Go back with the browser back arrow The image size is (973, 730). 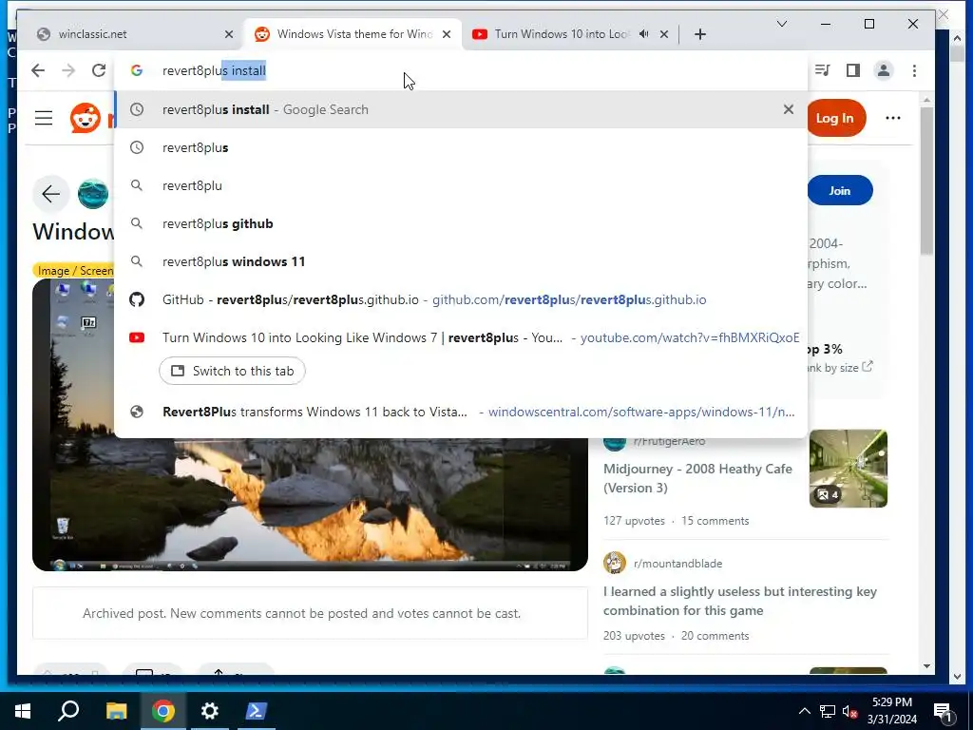click(x=38, y=70)
